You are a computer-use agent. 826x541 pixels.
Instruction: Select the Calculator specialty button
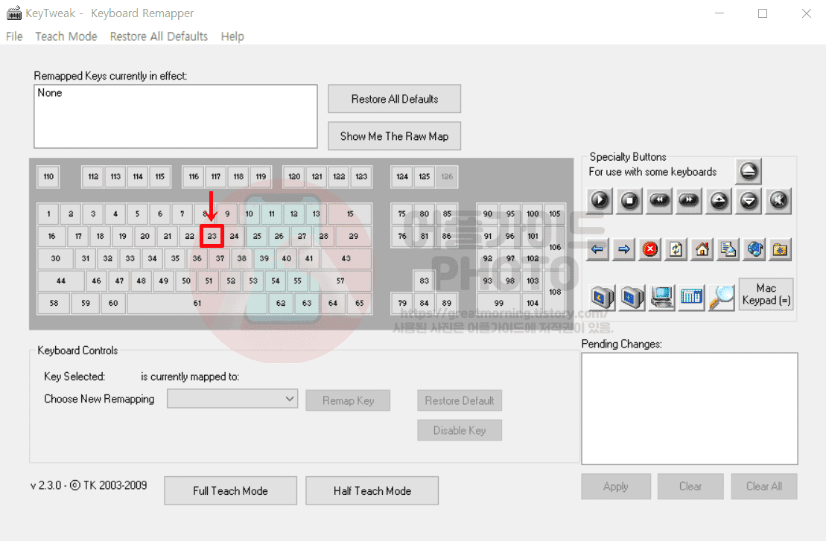(692, 298)
